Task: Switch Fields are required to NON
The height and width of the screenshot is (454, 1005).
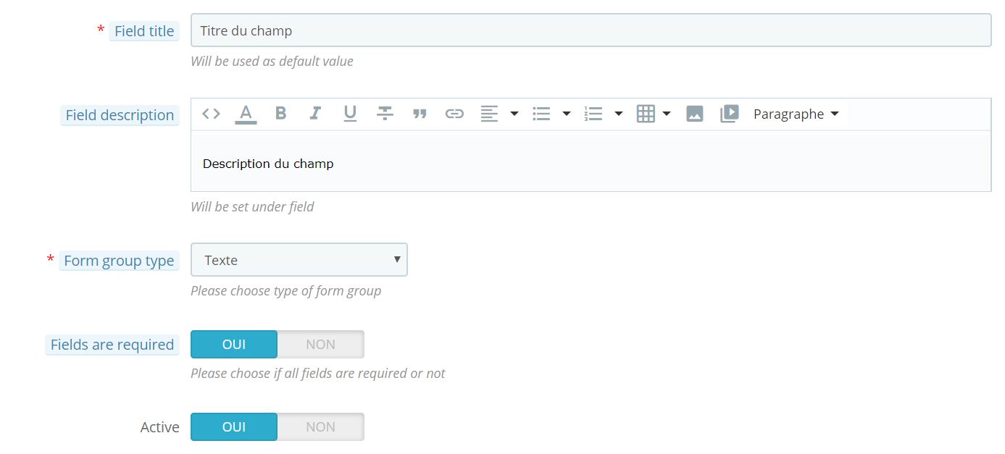Action: coord(320,344)
